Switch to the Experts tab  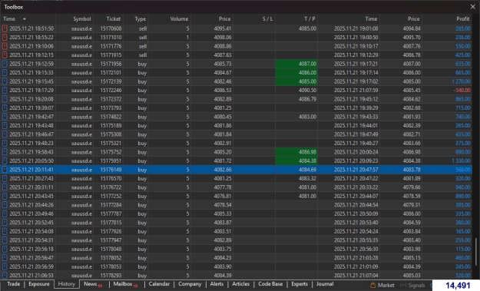coord(299,284)
